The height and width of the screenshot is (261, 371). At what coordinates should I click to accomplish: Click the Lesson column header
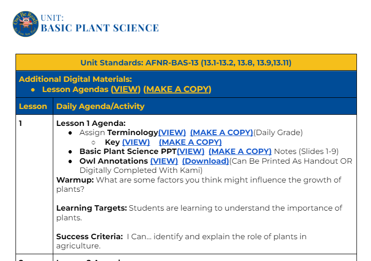click(33, 107)
